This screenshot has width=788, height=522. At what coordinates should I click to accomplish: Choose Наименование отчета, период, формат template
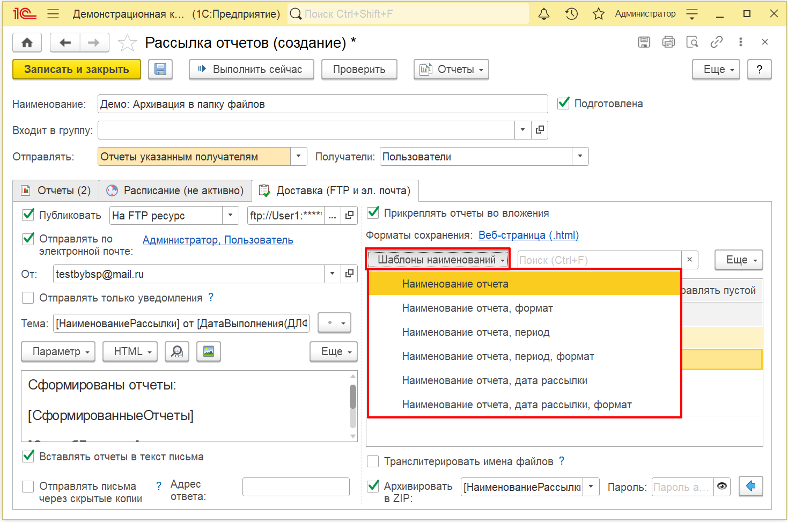click(x=525, y=356)
